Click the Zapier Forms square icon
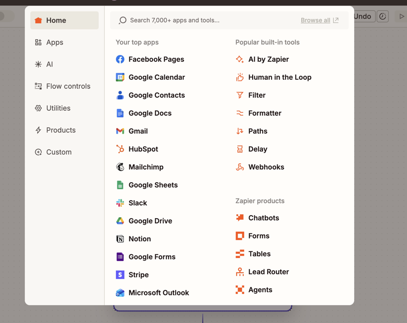407x323 pixels. 240,236
